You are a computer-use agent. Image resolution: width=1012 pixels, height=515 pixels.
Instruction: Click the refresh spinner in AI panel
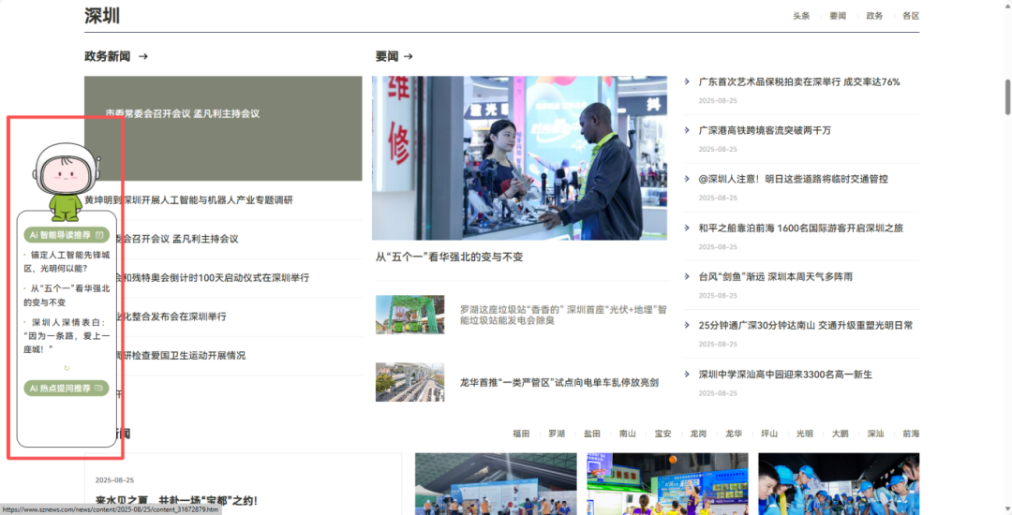[67, 368]
